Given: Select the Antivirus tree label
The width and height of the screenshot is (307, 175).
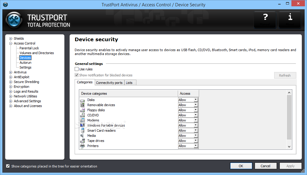Looking at the screenshot, I should [x=20, y=72].
